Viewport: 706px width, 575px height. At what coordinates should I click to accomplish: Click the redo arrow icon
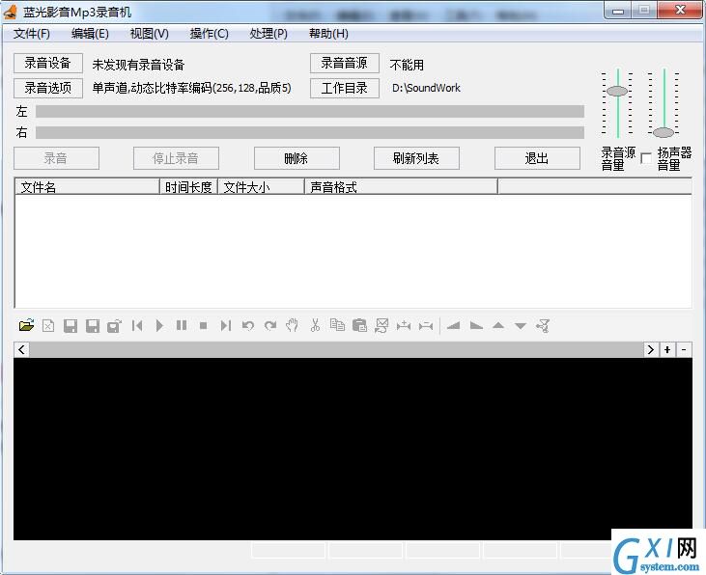coord(270,325)
